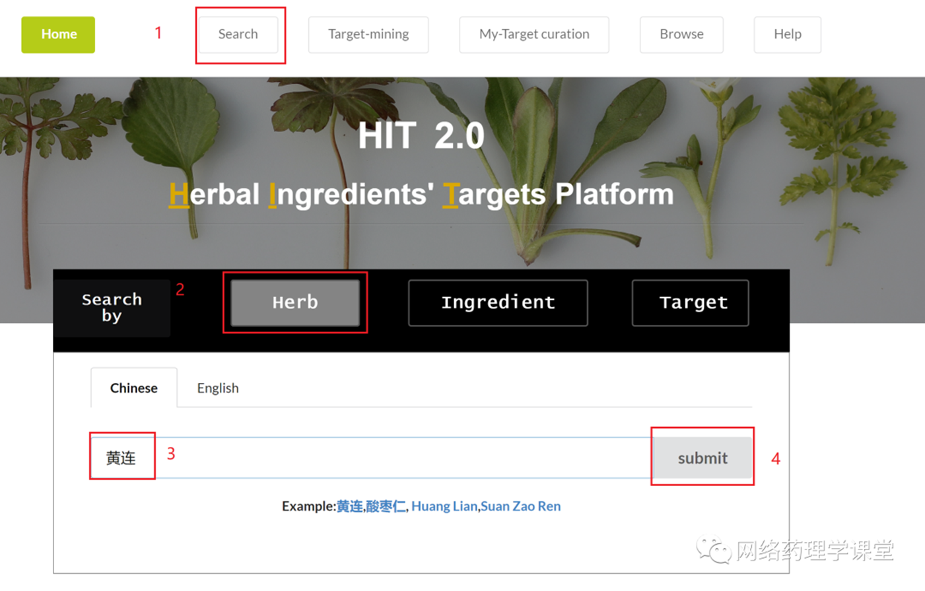
Task: Go to the Home page
Action: click(x=58, y=34)
